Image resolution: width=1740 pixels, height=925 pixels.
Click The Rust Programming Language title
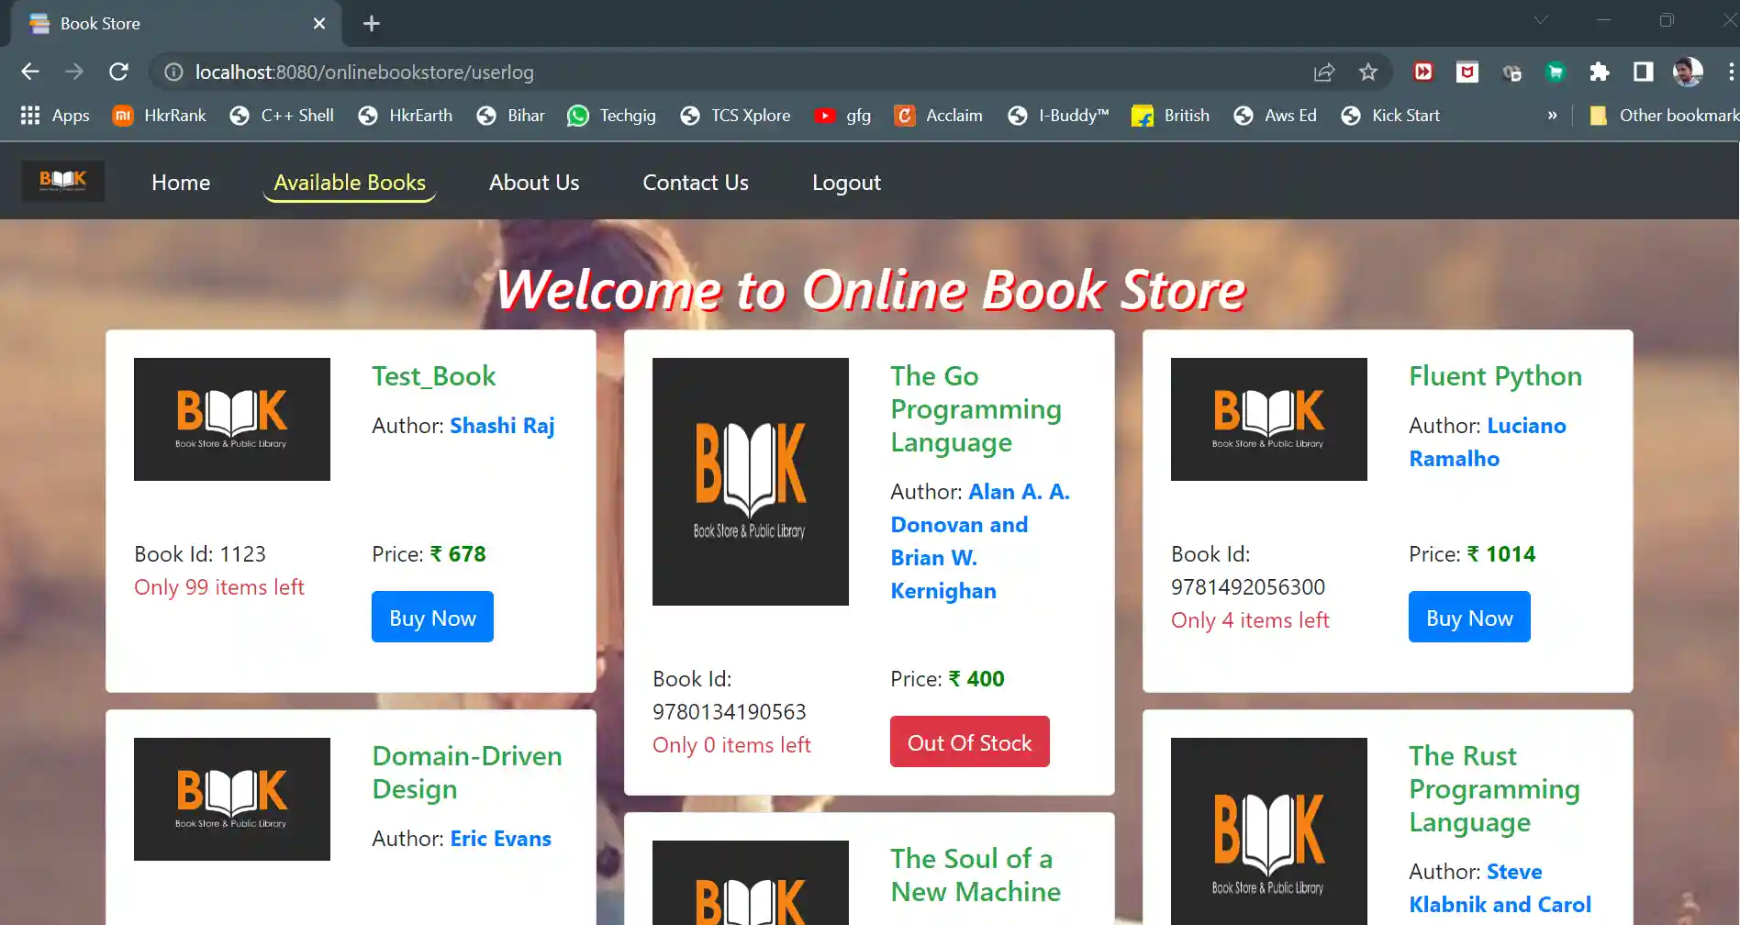click(x=1495, y=789)
